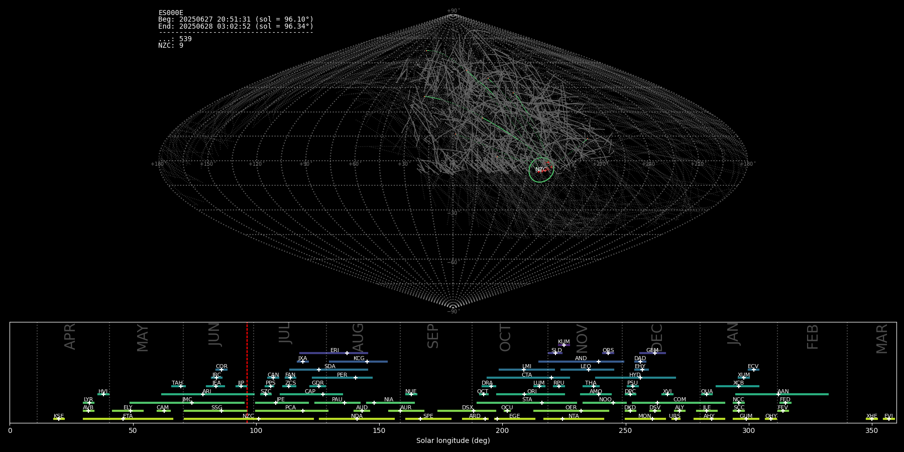
Task: Click the ORI shower label
Action: coord(532,392)
